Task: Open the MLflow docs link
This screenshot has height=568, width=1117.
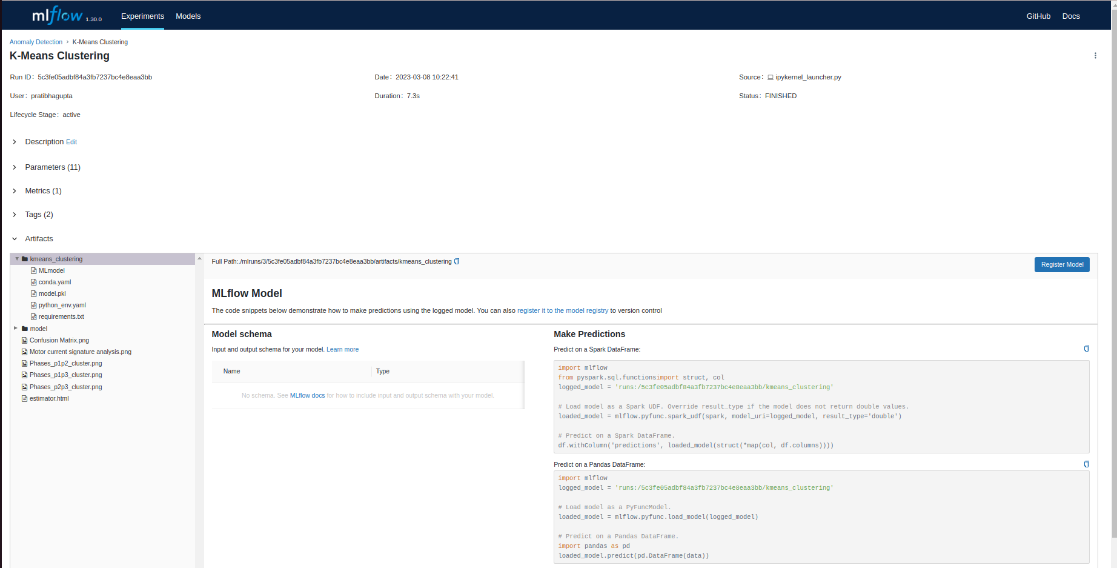Action: (307, 395)
